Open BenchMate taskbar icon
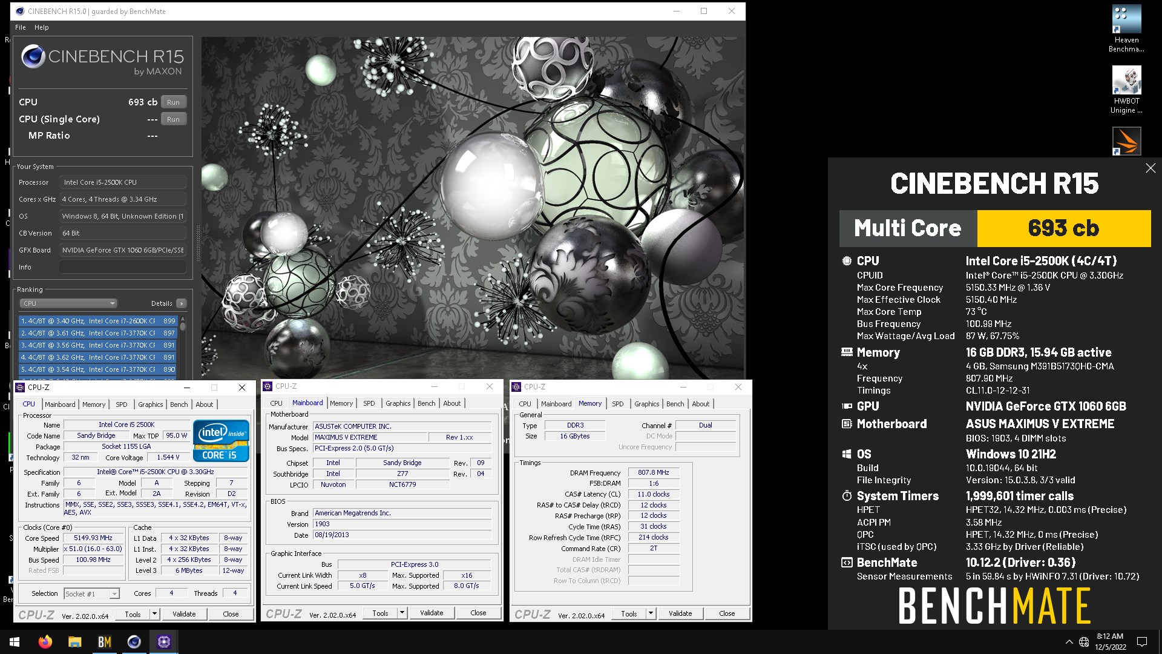 pyautogui.click(x=104, y=642)
